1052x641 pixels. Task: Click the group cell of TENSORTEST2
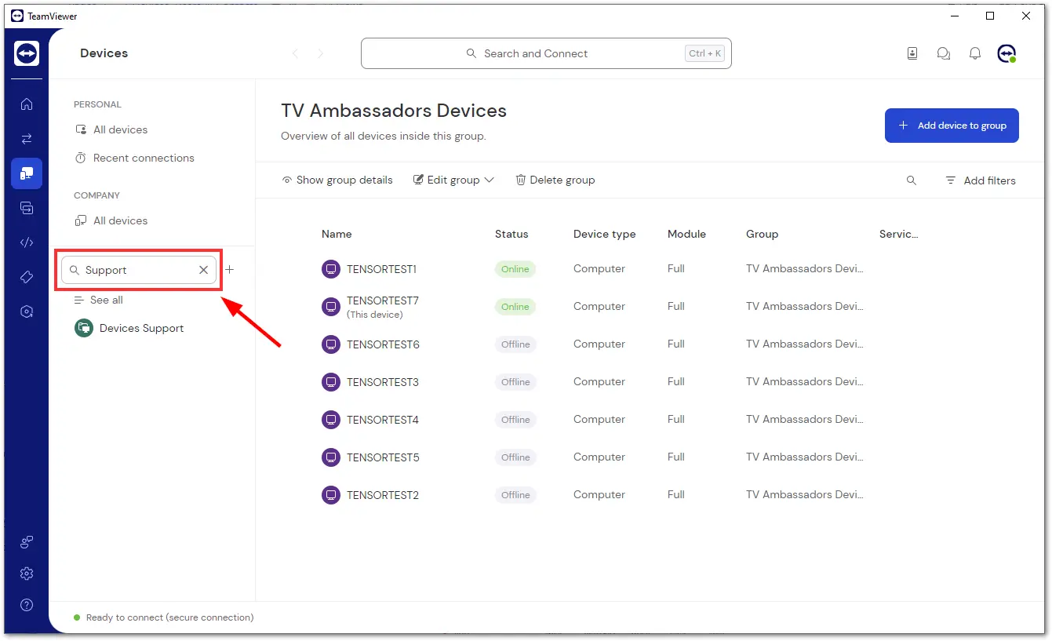pyautogui.click(x=804, y=495)
